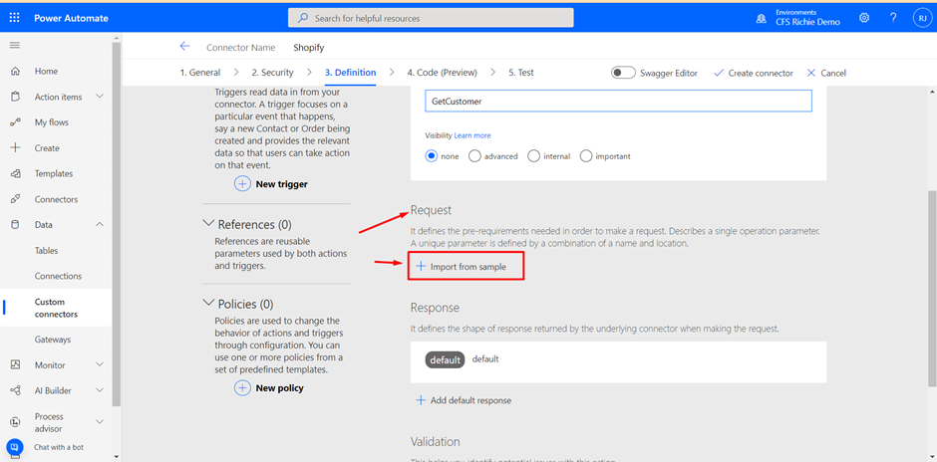Go to step 4. Code (Preview)
Screen dimensions: 937x462
pos(443,73)
